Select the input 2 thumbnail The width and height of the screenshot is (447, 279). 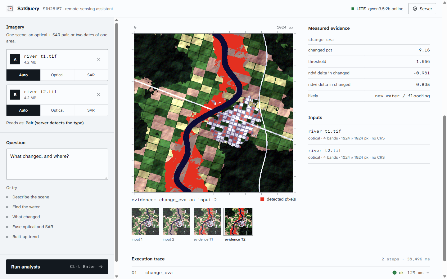176,221
